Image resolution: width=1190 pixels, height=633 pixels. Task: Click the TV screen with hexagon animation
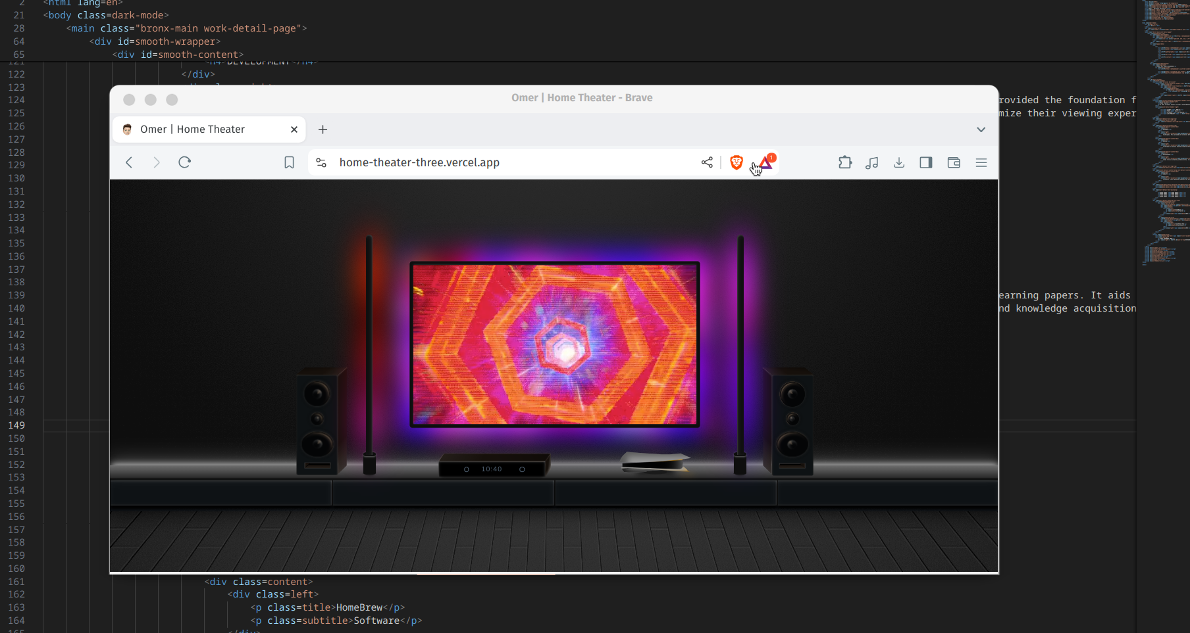click(554, 344)
